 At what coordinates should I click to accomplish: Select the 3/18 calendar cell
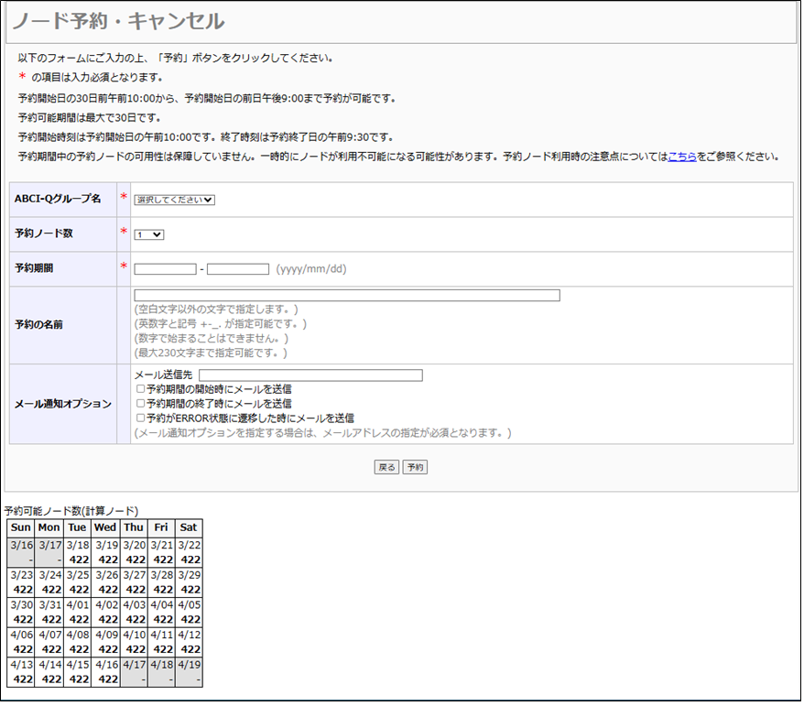click(77, 552)
